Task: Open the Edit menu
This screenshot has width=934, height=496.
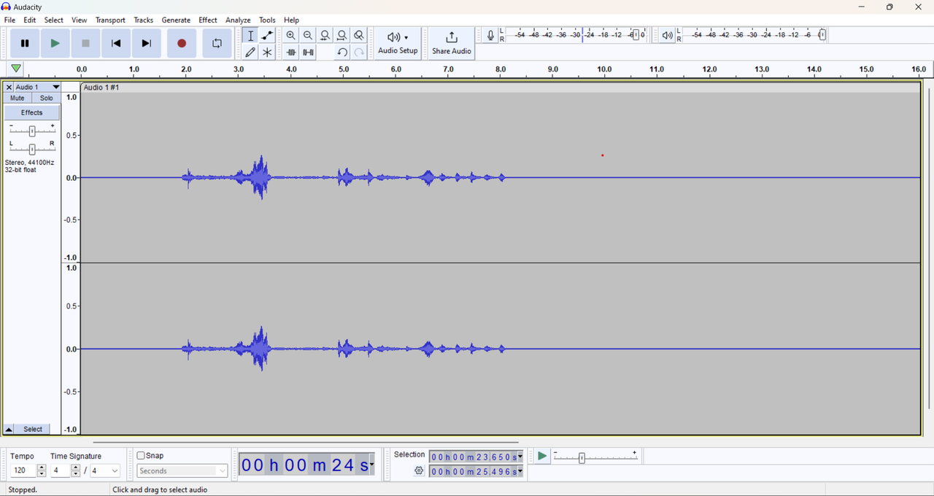Action: point(30,20)
